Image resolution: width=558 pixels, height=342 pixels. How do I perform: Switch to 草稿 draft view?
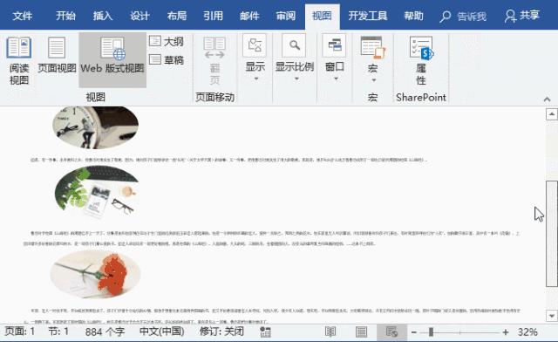167,59
